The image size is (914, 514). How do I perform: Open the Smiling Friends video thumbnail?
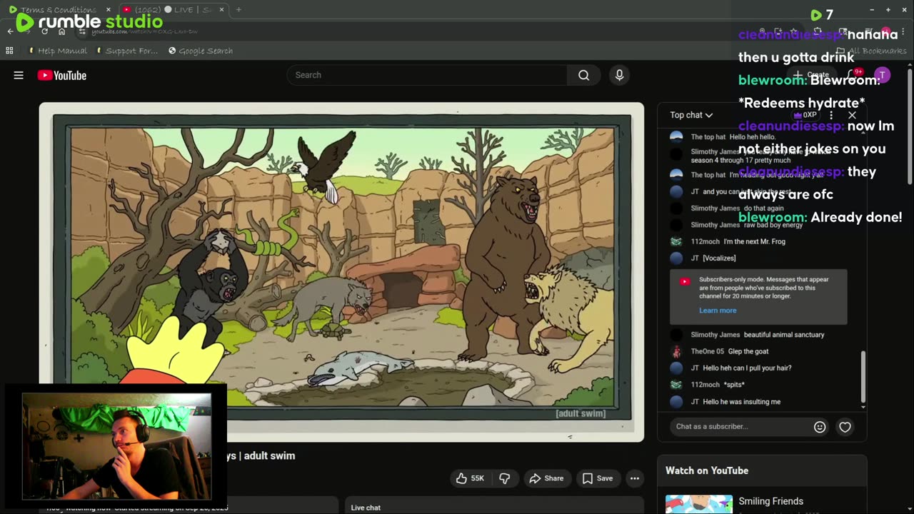tap(698, 503)
